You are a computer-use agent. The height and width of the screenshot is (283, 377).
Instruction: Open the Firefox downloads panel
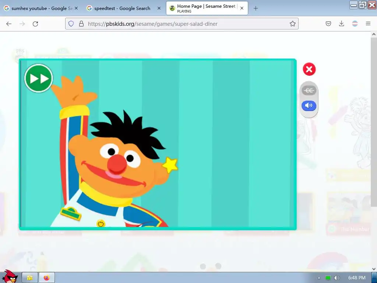[341, 24]
